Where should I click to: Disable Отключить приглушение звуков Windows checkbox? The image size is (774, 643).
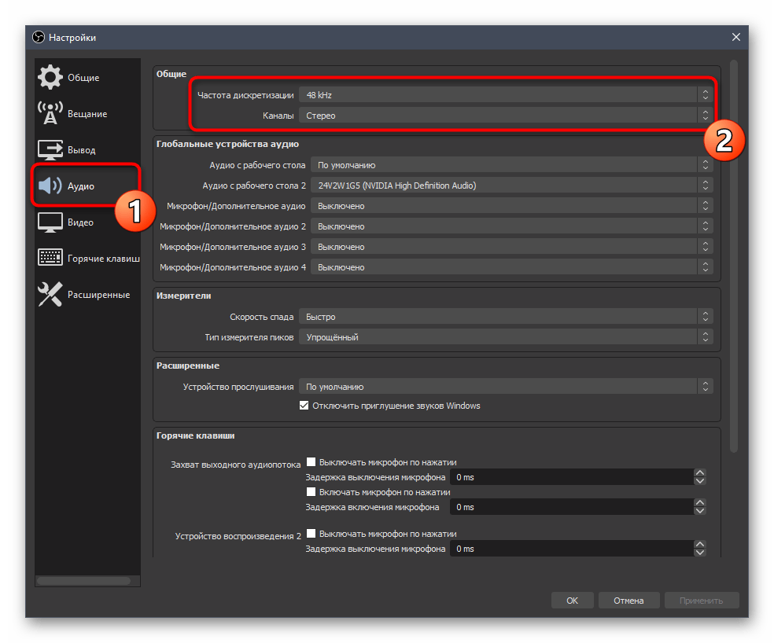pyautogui.click(x=304, y=406)
